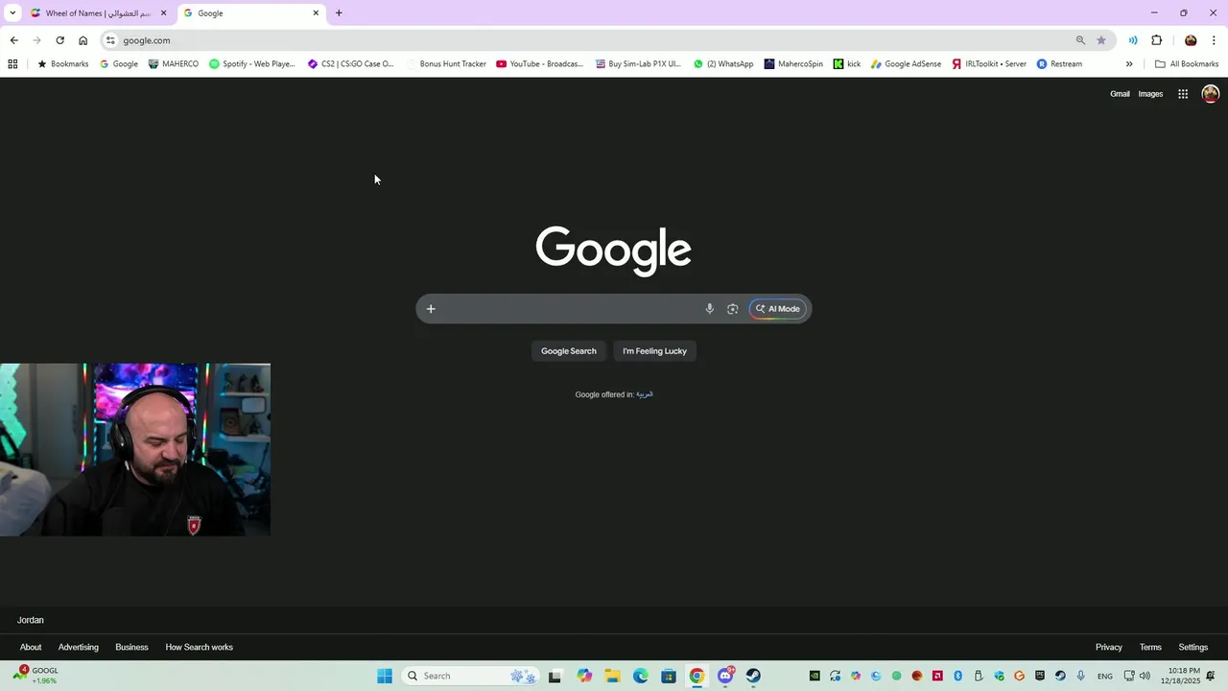The height and width of the screenshot is (691, 1228).
Task: Open the Google apps grid
Action: pyautogui.click(x=1183, y=94)
